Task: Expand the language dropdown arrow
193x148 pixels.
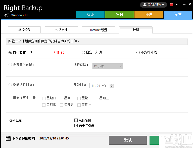Action: pyautogui.click(x=176, y=5)
